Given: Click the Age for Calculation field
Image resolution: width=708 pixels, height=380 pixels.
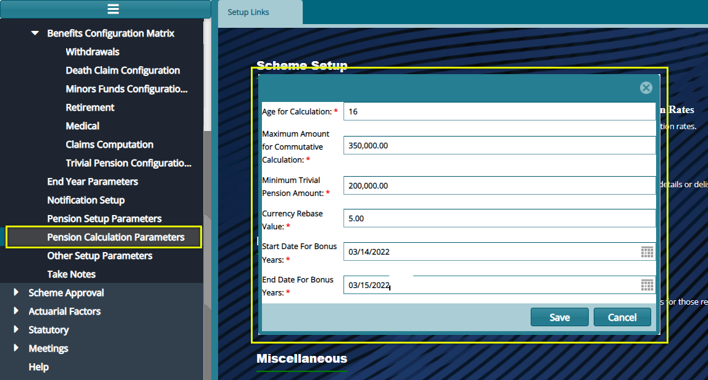Looking at the screenshot, I should [x=497, y=111].
